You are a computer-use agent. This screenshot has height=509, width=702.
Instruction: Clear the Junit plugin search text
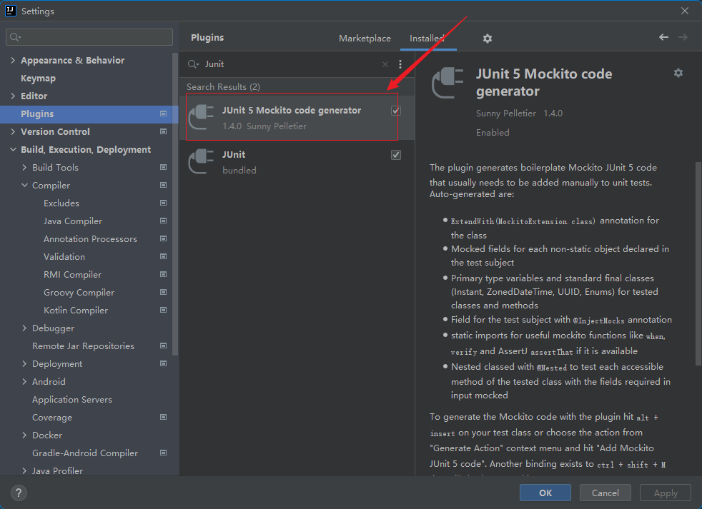tap(385, 64)
